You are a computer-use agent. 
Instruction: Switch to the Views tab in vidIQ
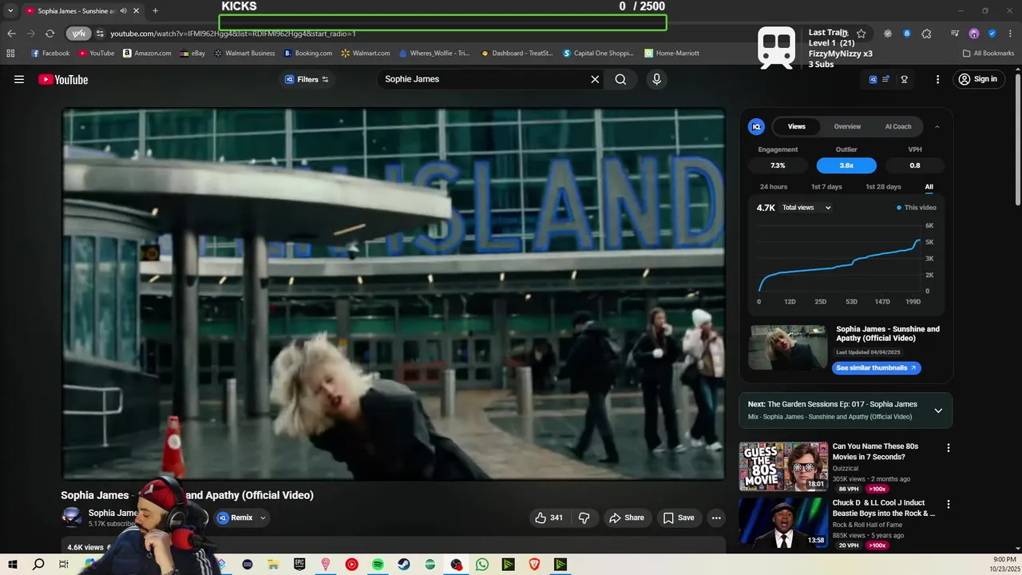tap(797, 126)
